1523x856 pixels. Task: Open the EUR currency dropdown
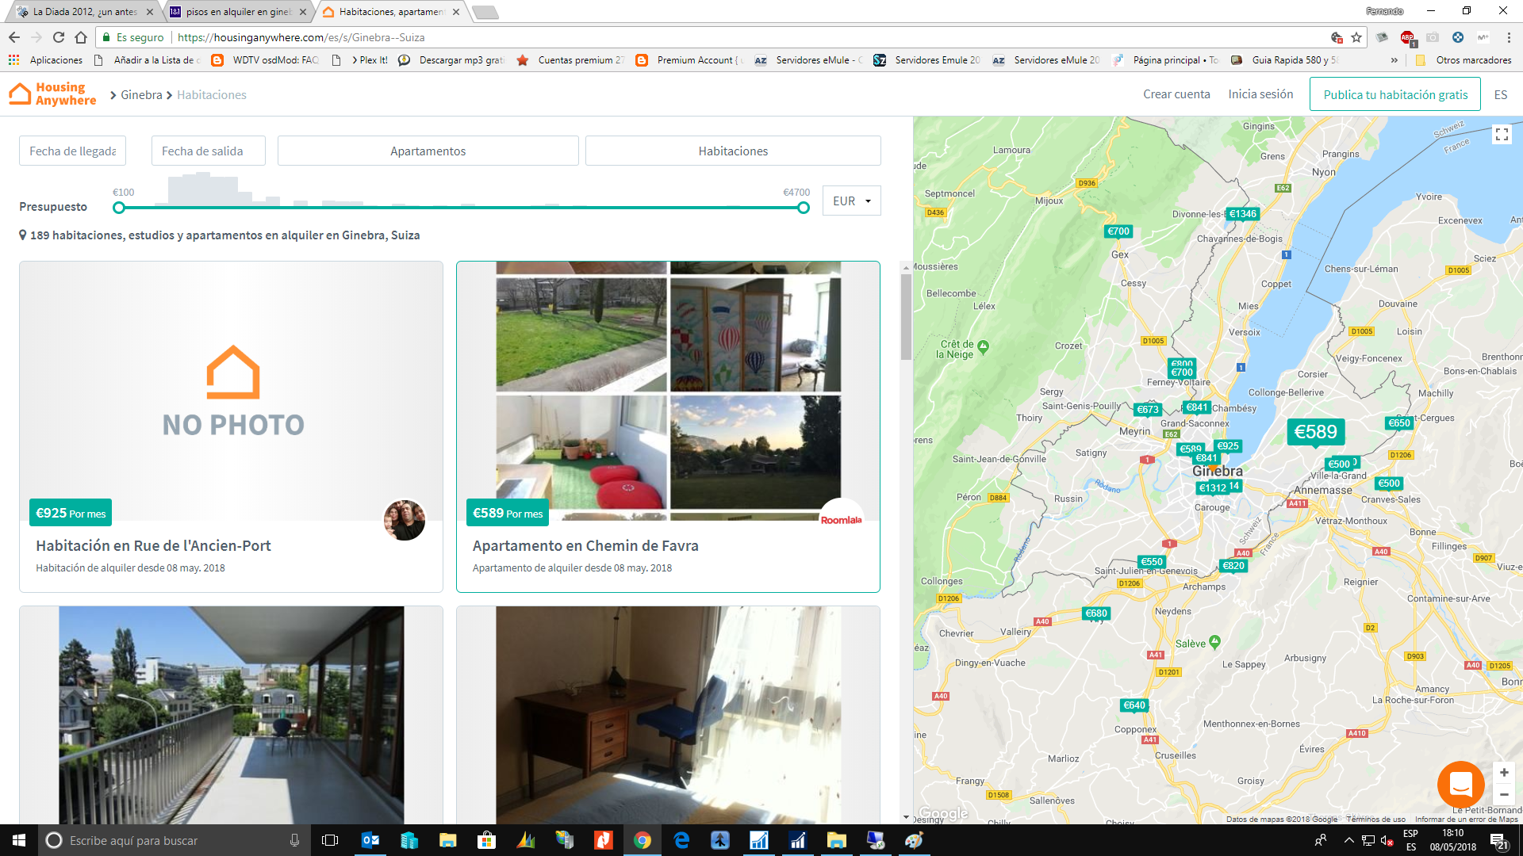point(851,201)
